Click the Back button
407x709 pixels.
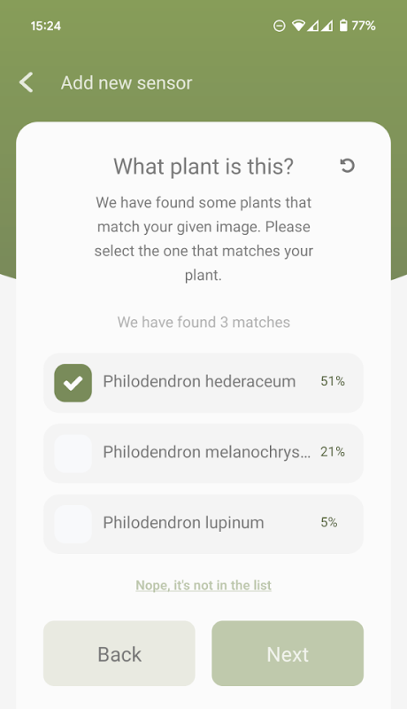[x=119, y=653]
